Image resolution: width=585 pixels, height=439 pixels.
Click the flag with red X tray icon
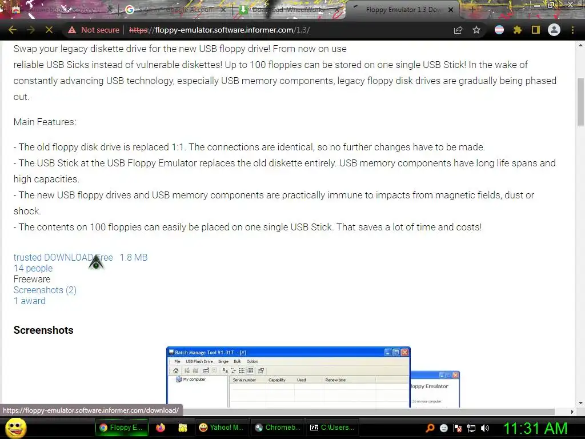pos(458,428)
